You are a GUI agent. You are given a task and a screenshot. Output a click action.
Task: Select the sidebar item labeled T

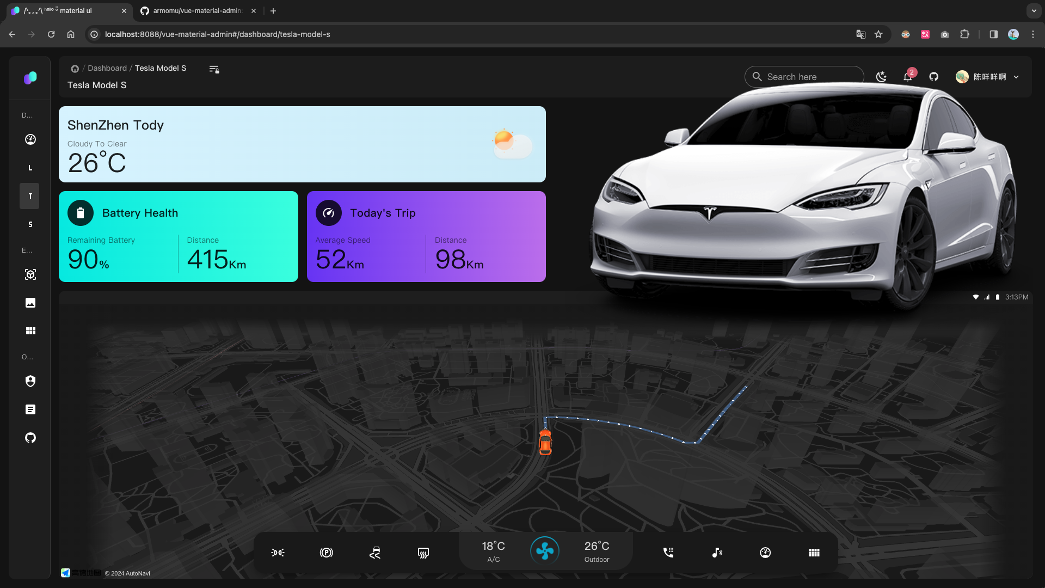(x=30, y=196)
